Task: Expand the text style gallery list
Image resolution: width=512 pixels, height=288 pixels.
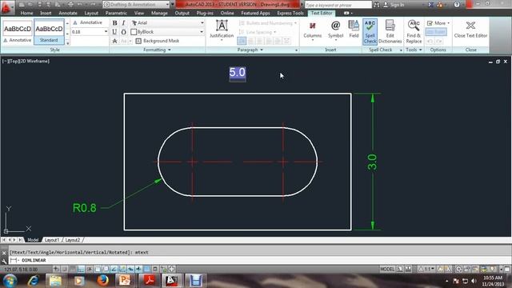Action: point(67,42)
